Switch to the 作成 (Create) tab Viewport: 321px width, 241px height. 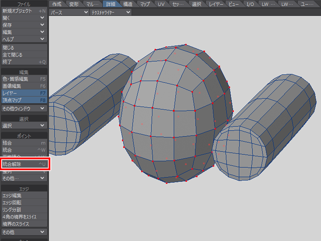(x=57, y=4)
